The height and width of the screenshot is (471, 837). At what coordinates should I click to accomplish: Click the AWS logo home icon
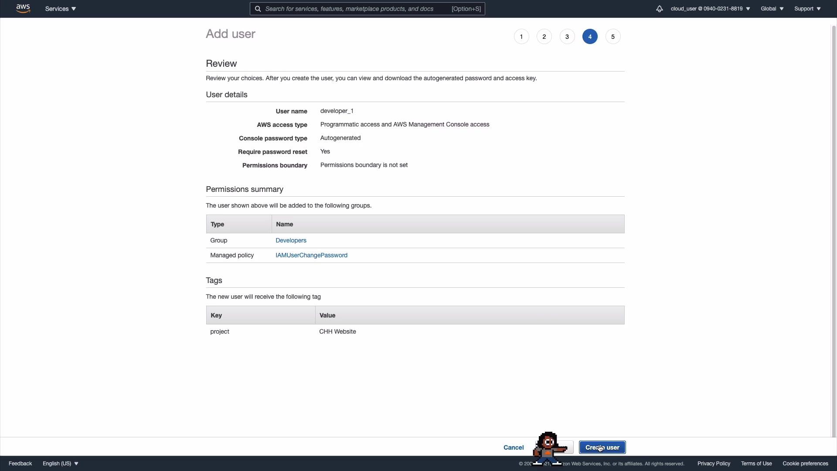point(23,8)
